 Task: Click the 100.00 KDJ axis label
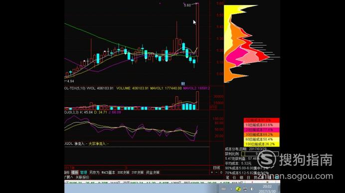(x=218, y=119)
